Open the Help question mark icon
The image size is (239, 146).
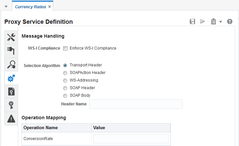(230, 21)
